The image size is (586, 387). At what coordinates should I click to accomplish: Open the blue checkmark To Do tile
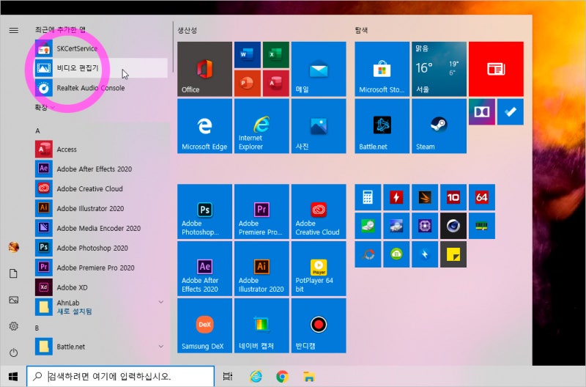click(x=510, y=112)
